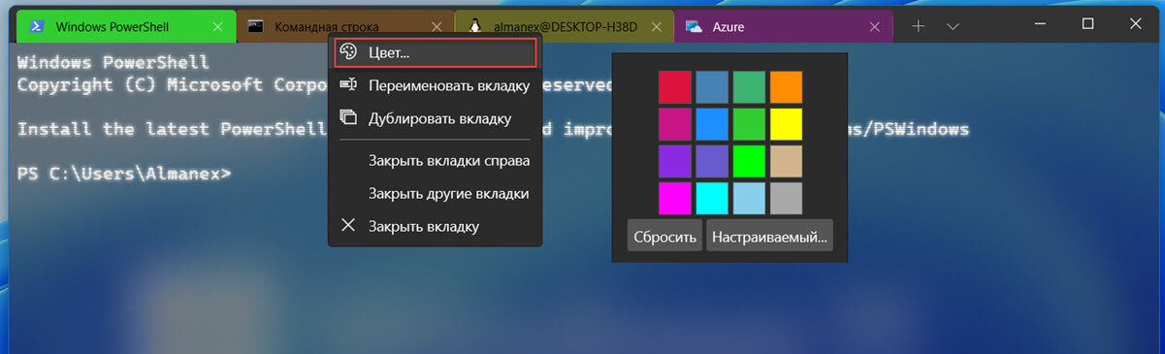Select Закрыть вкладки справа

coord(435,160)
